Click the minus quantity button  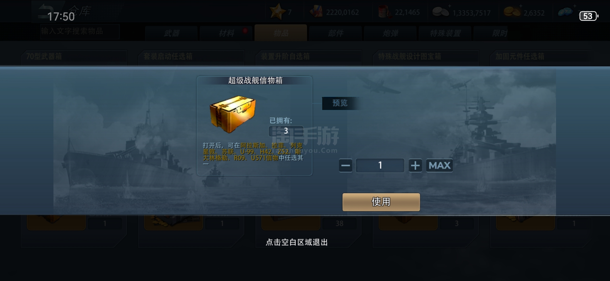[x=346, y=165]
